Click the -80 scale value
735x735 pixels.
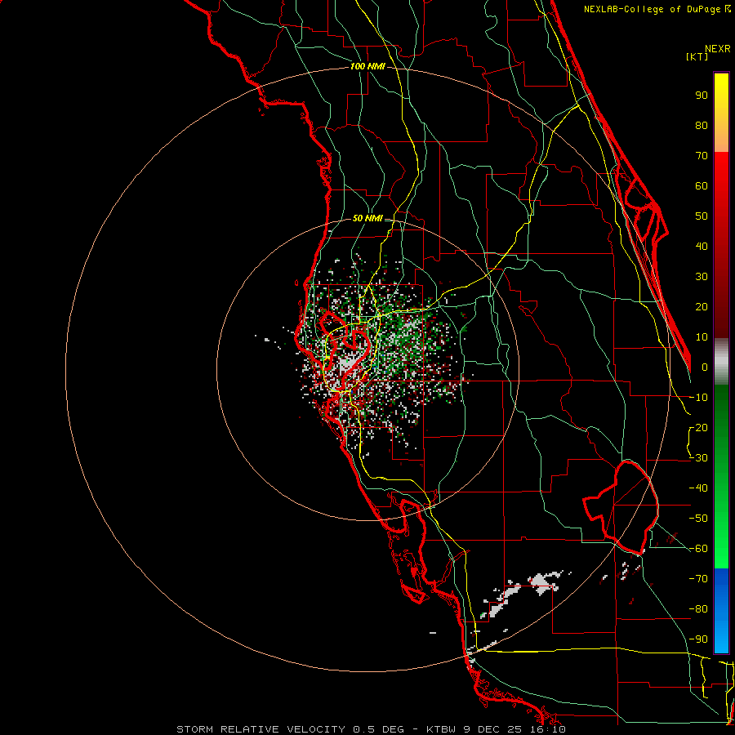pyautogui.click(x=698, y=609)
